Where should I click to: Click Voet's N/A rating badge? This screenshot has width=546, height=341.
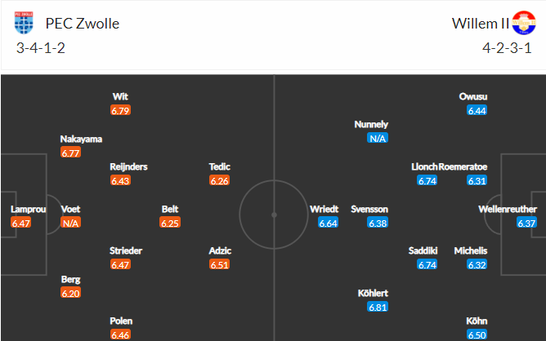pyautogui.click(x=70, y=223)
